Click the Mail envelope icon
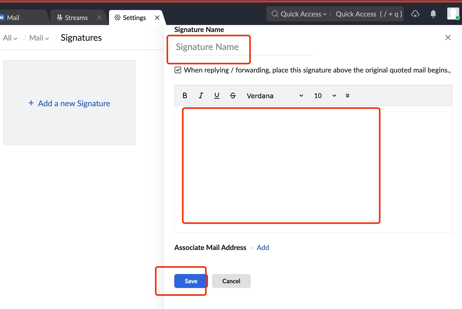The width and height of the screenshot is (462, 309). 2,17
